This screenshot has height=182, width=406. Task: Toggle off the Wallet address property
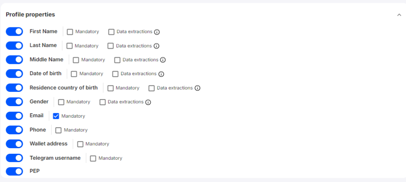pyautogui.click(x=14, y=144)
